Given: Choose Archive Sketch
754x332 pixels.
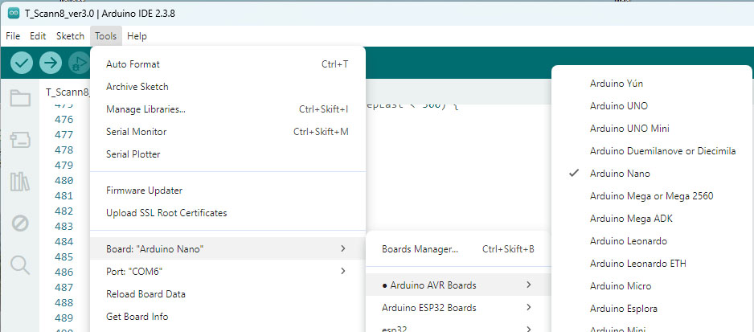Looking at the screenshot, I should [227, 87].
